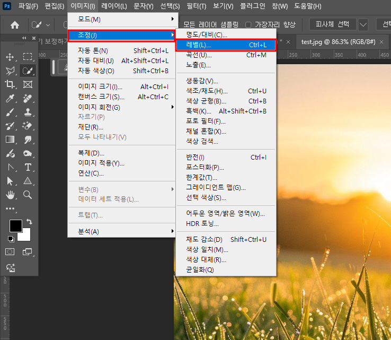Open the foreground black color swatch

point(15,225)
